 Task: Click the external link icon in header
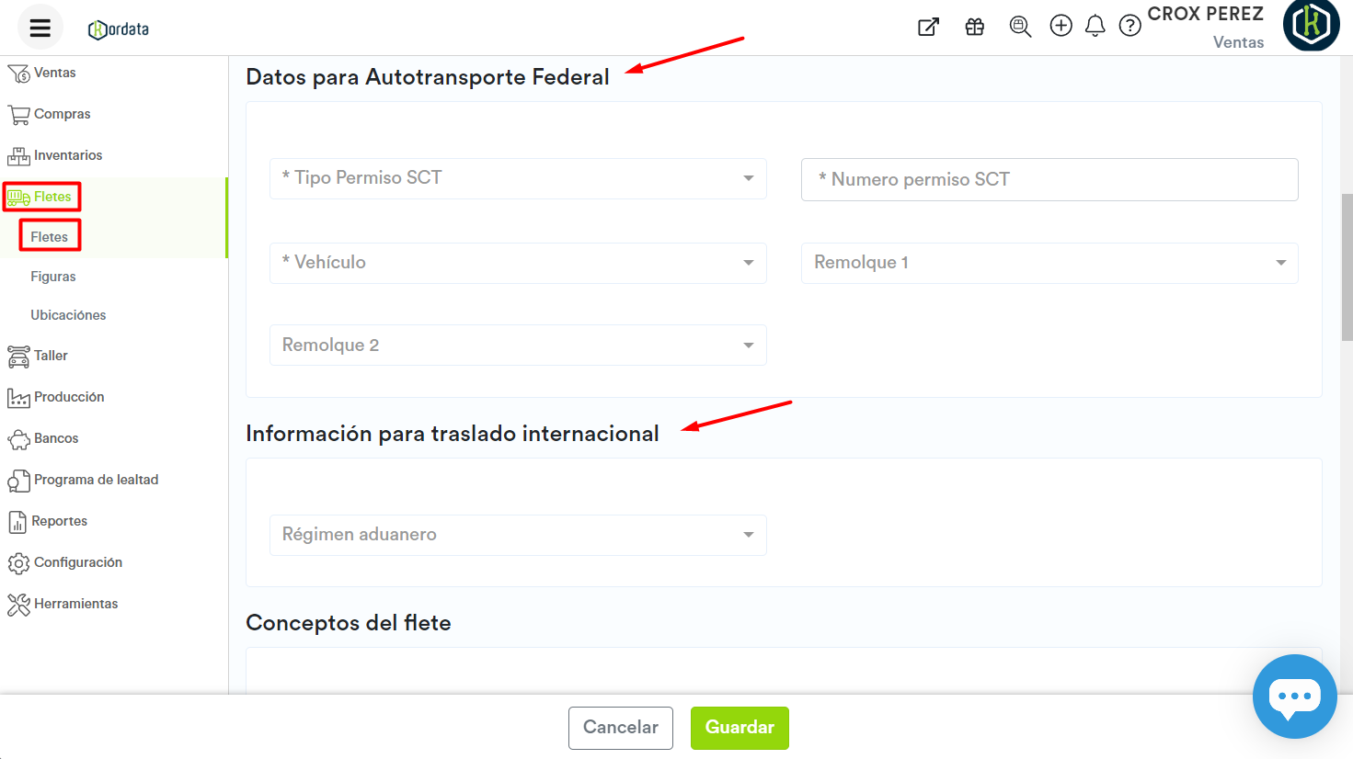pos(929,27)
